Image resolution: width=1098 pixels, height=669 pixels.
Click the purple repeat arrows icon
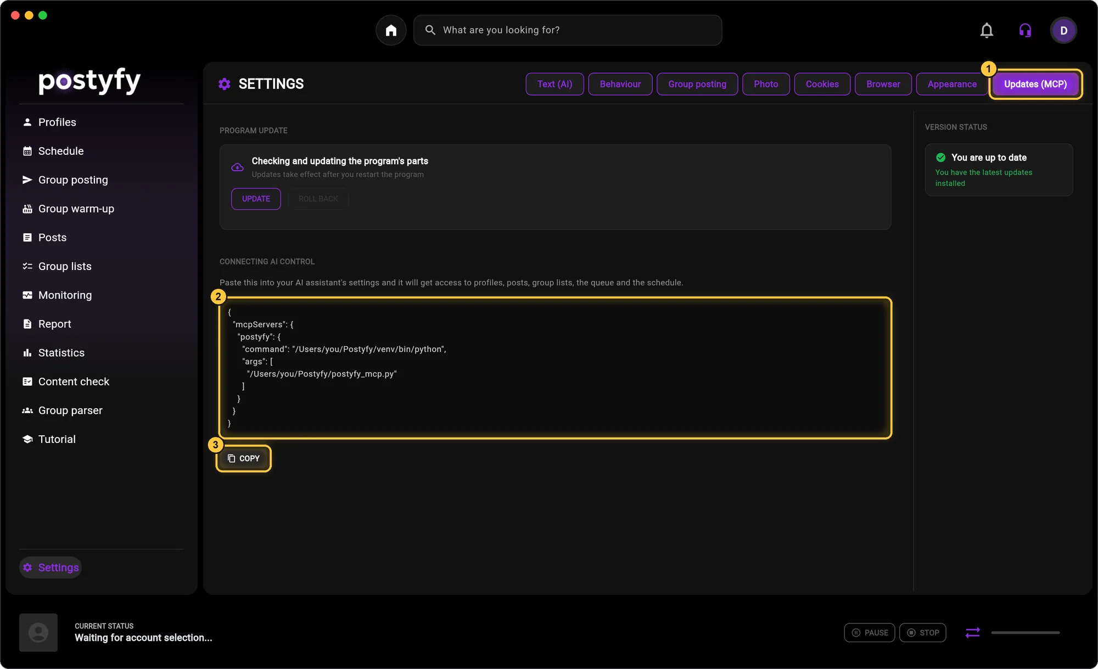coord(972,632)
